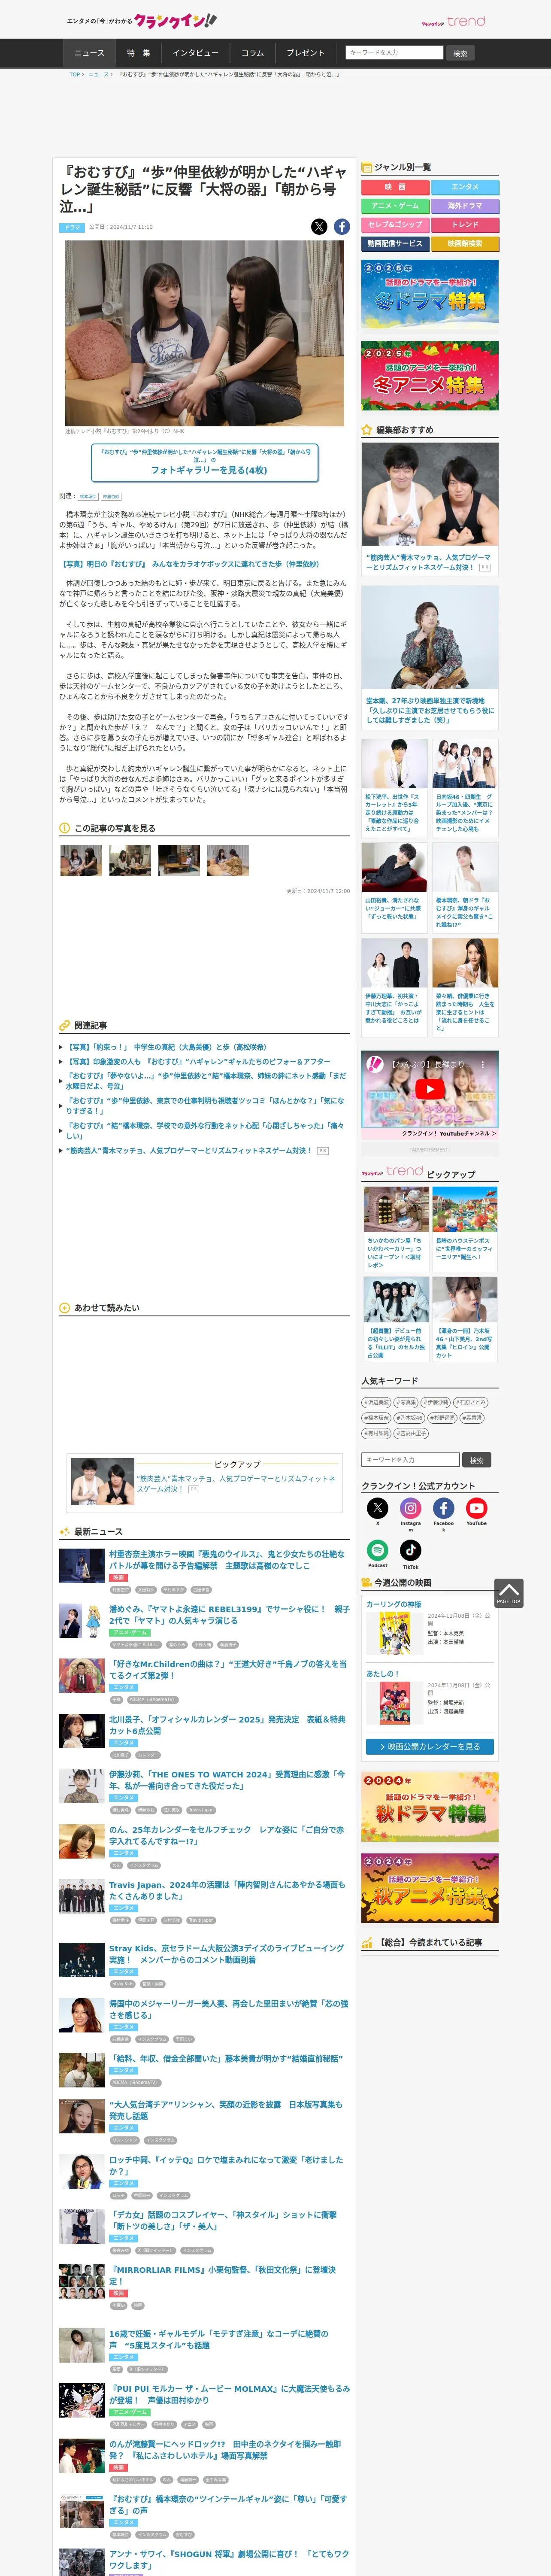Open the フォトギャラリーを見る(4枚) button
Viewport: 551px width, 2576px height.
(205, 462)
